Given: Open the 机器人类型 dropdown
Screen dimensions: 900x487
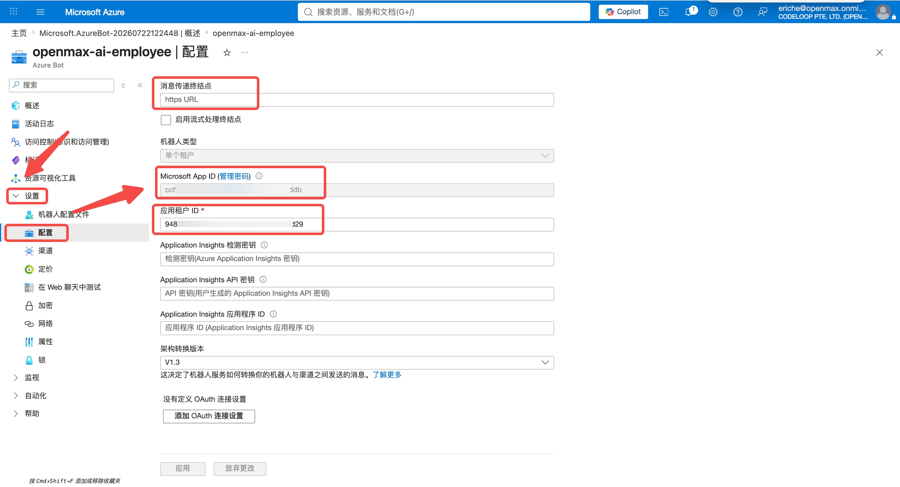Looking at the screenshot, I should 357,155.
